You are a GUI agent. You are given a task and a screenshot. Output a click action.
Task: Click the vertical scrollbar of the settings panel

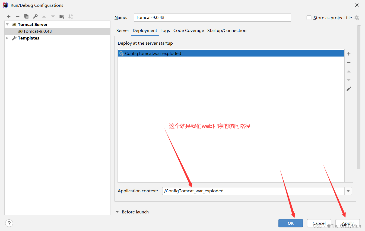coord(359,97)
